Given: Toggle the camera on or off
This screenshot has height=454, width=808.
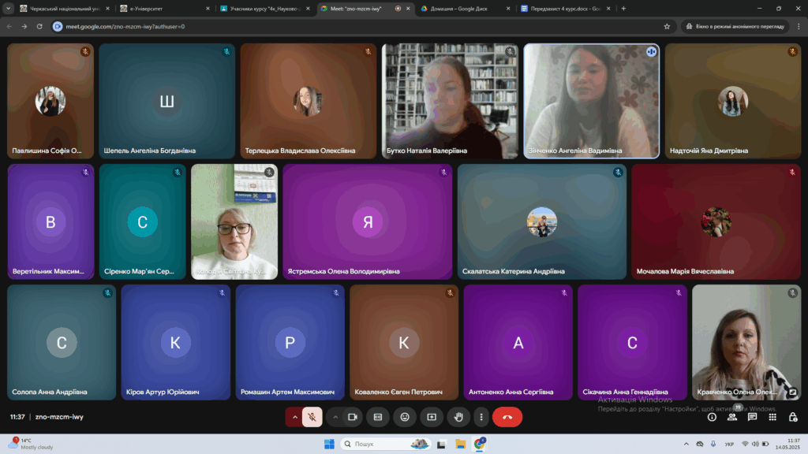Looking at the screenshot, I should tap(353, 417).
